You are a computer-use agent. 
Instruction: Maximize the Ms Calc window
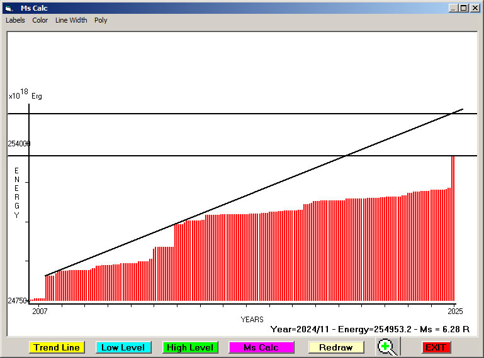[x=463, y=8]
